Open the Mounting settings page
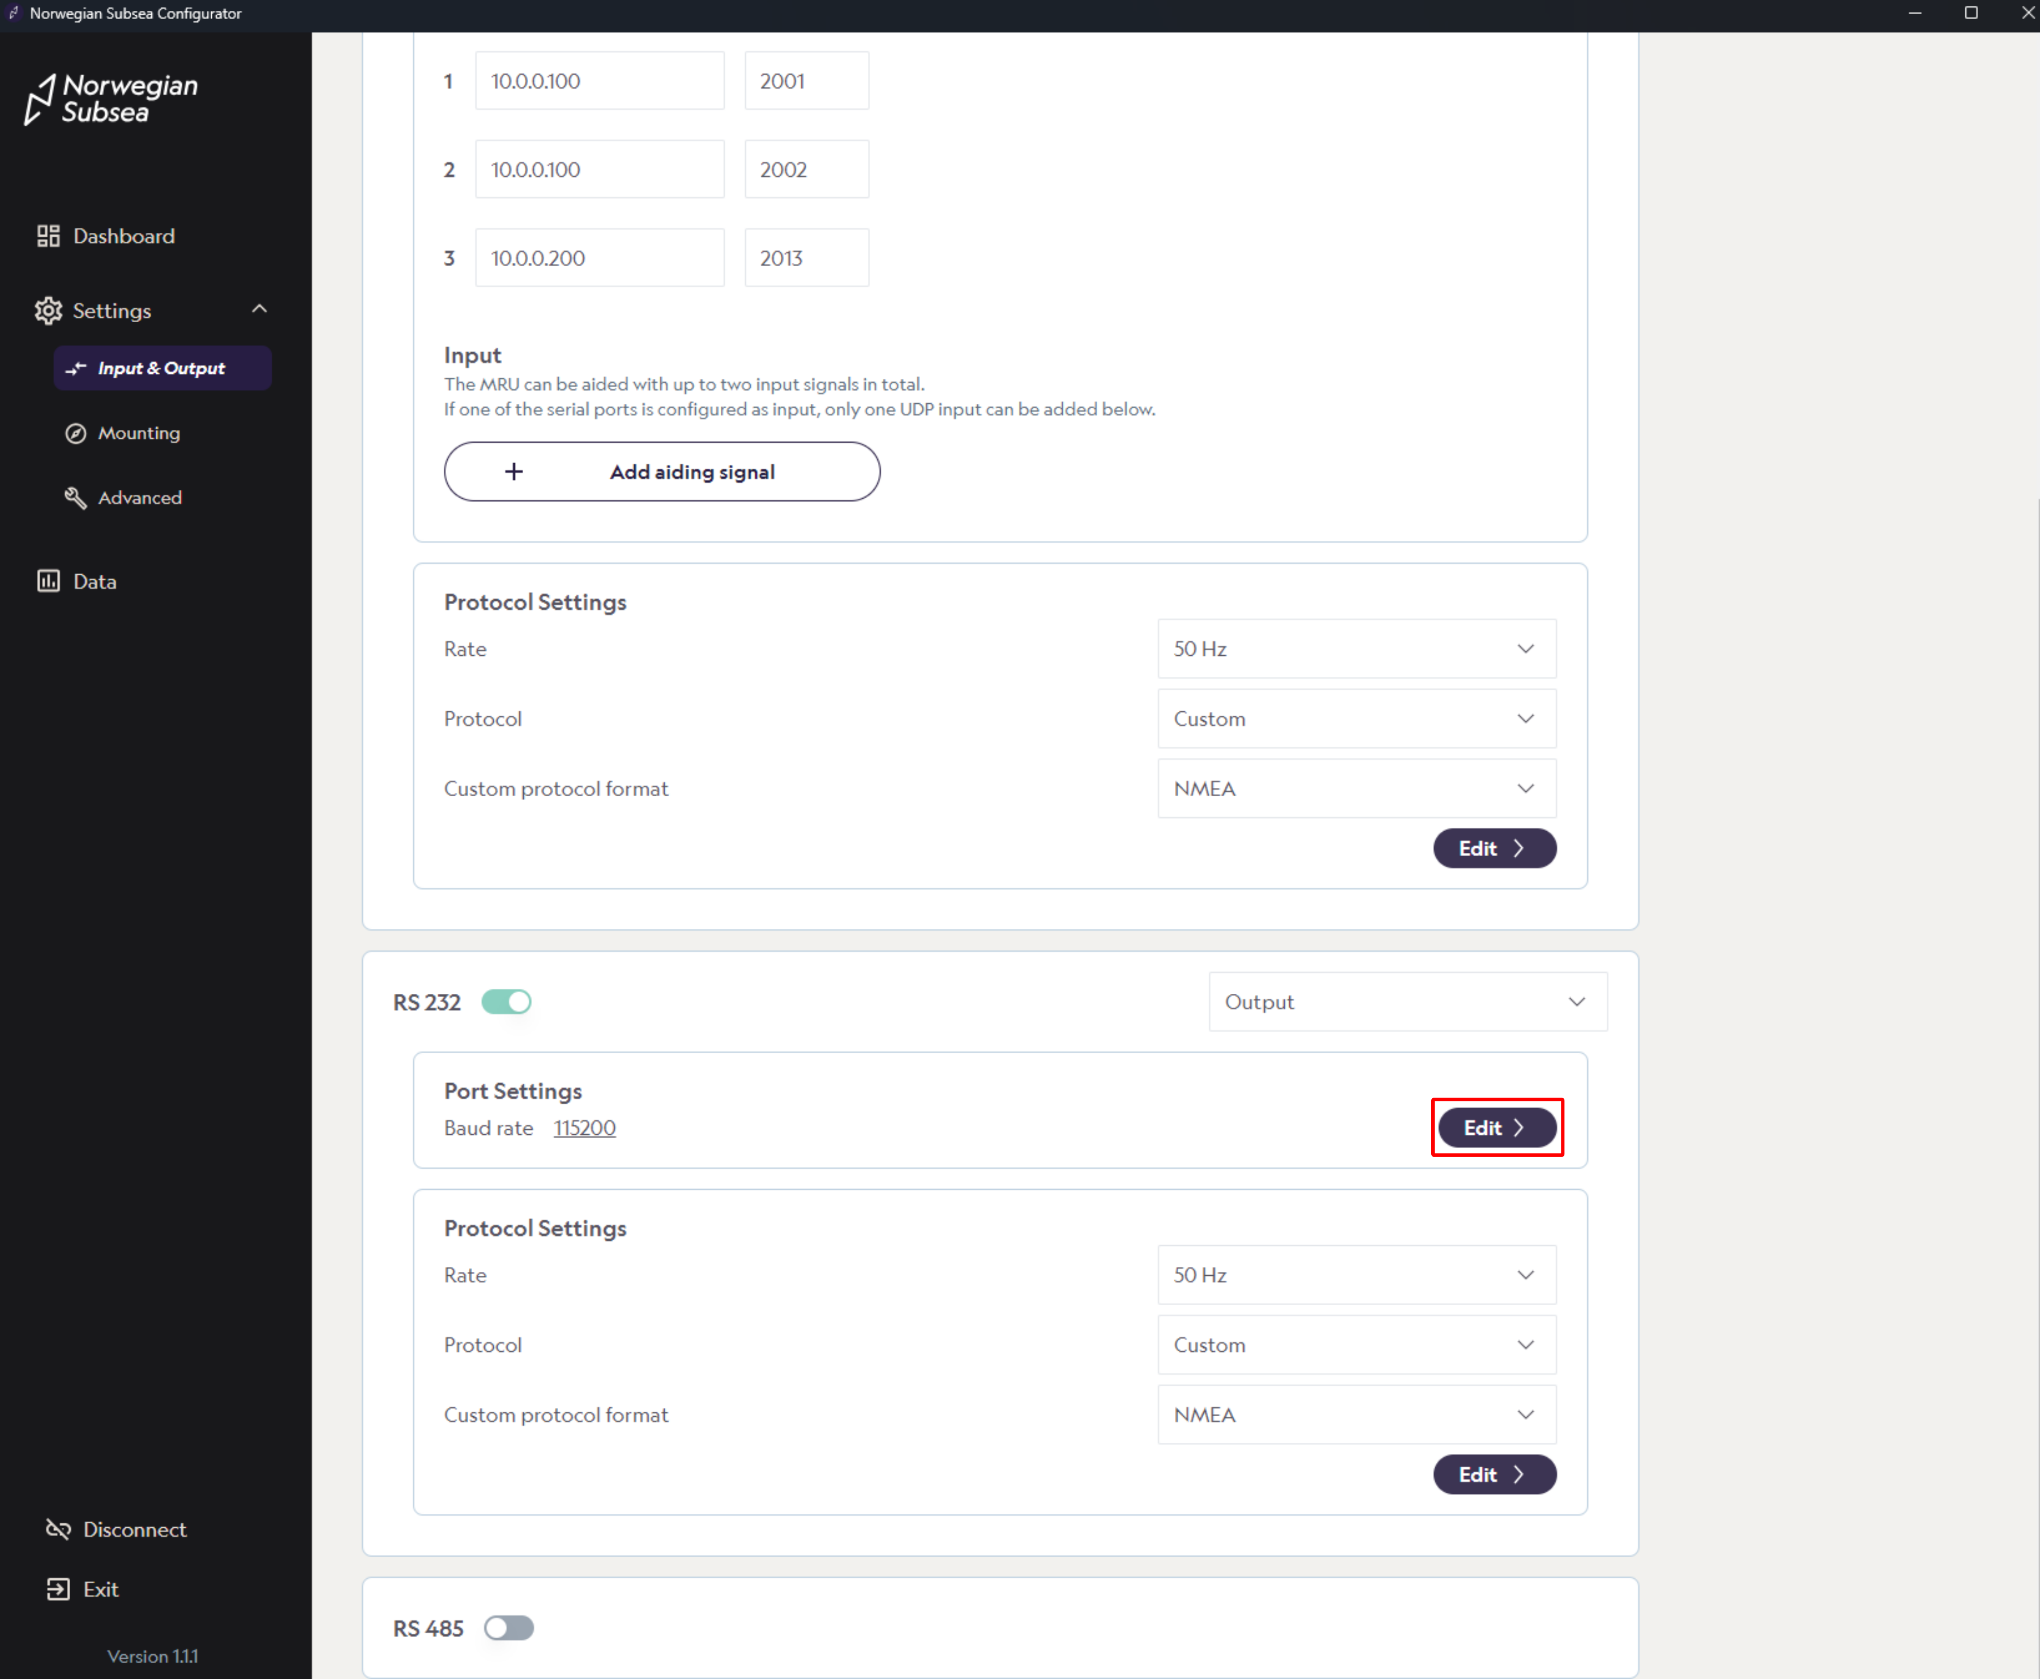This screenshot has height=1679, width=2040. click(139, 433)
